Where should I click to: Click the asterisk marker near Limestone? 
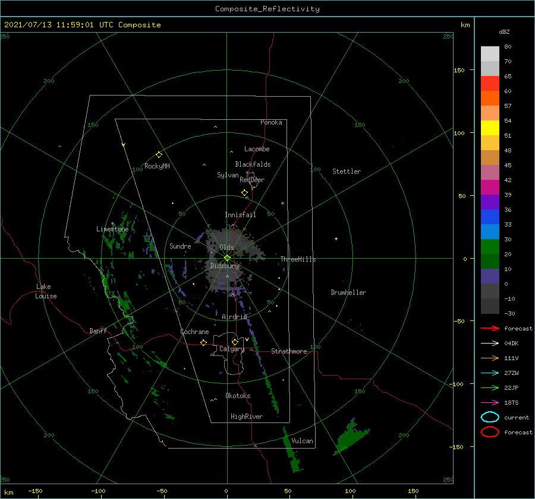point(112,224)
